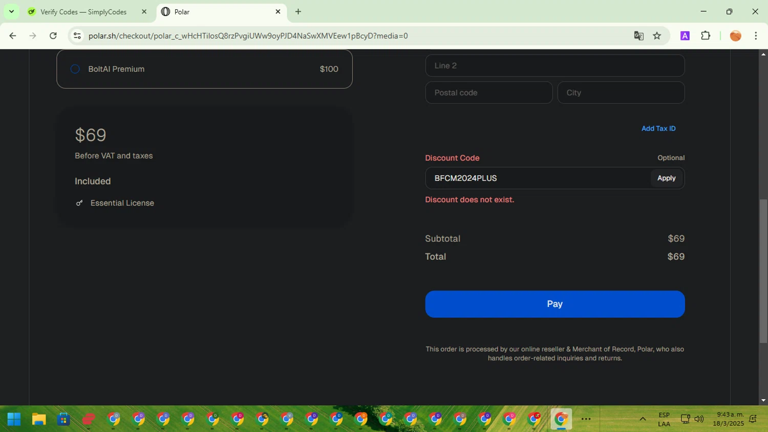Click the scrollbar down arrow
This screenshot has height=432, width=768.
click(x=763, y=401)
